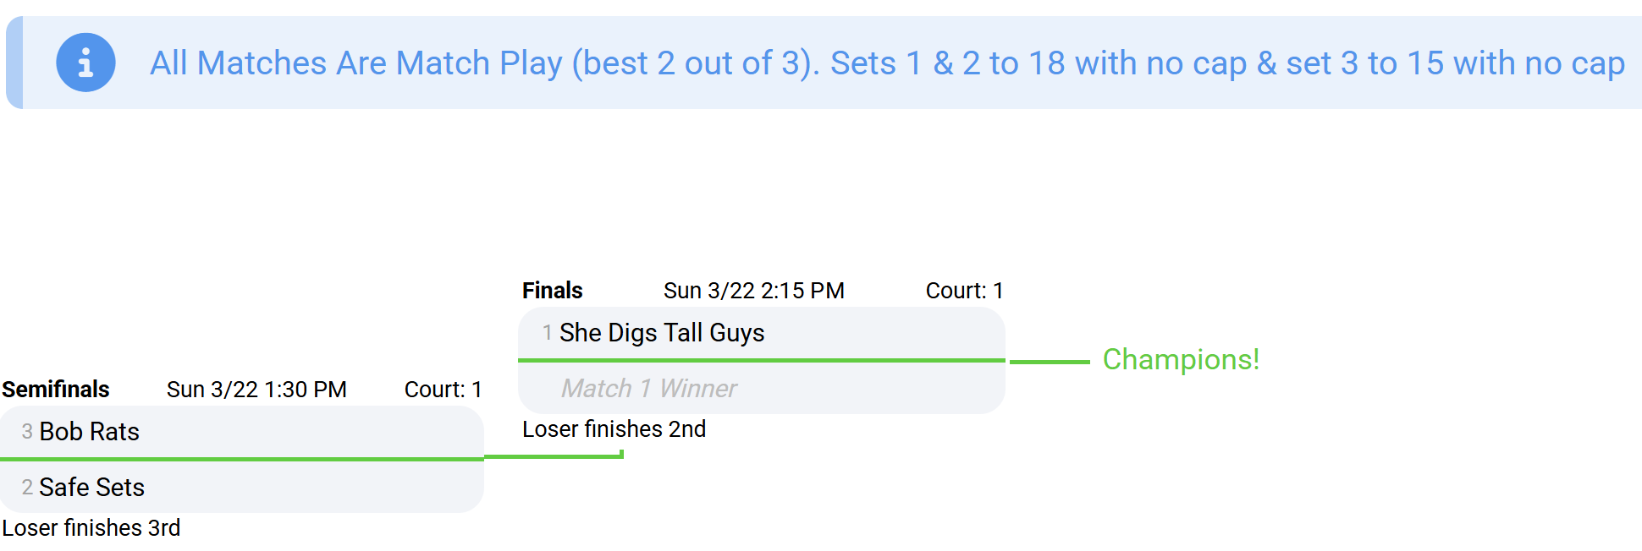
Task: Select the Safe Sets team entry
Action: coord(91,488)
